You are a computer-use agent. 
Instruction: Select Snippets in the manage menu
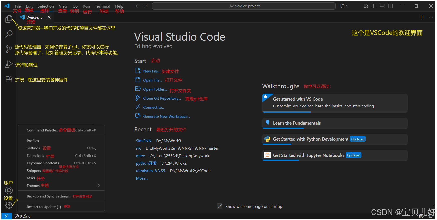click(61, 171)
